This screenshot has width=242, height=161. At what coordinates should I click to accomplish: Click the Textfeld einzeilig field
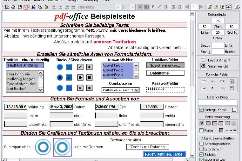click(25, 65)
